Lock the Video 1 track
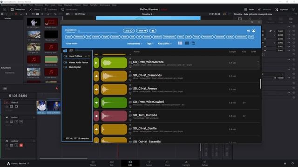 [x=7, y=107]
